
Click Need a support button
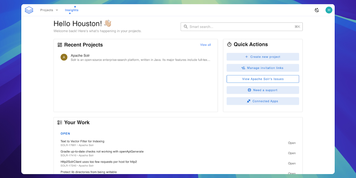[263, 90]
